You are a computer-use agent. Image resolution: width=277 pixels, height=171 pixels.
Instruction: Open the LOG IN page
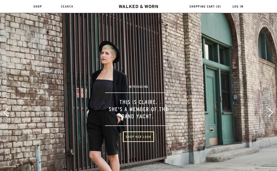click(x=238, y=6)
